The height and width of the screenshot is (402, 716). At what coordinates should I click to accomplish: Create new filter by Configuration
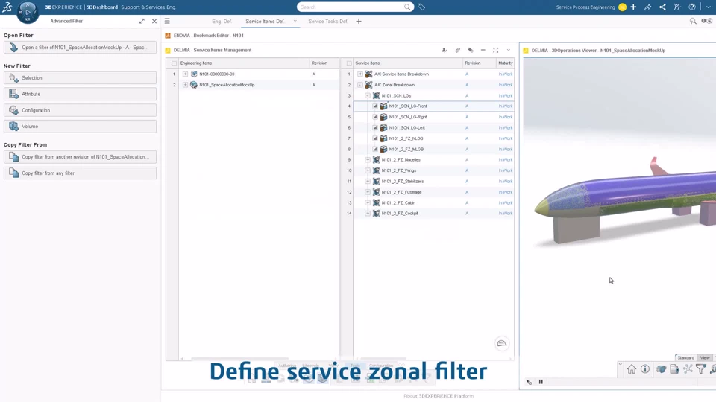81,110
